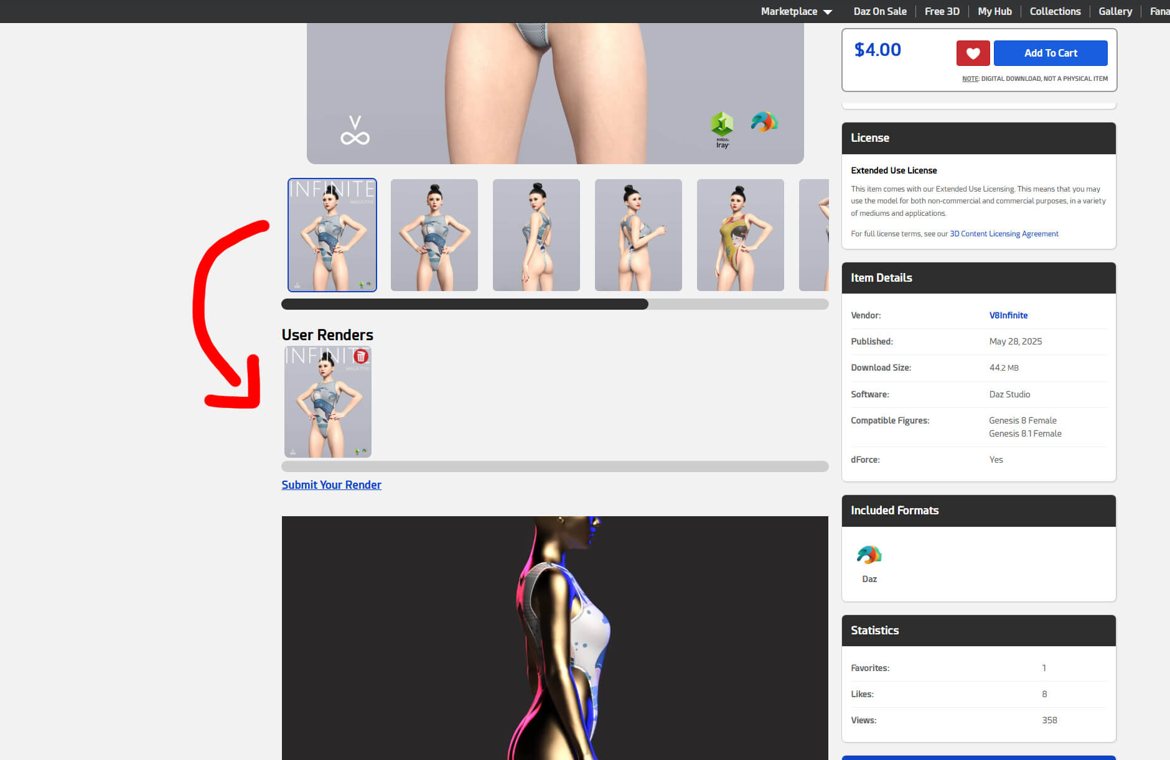Select the fourth back-view thumbnail

click(639, 235)
